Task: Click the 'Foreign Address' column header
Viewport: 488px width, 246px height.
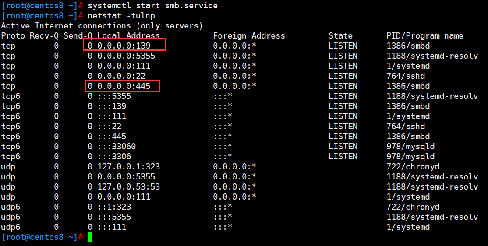Action: pos(249,36)
